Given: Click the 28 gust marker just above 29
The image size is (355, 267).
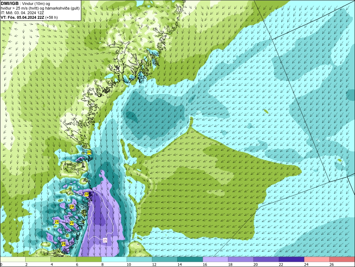Looking at the screenshot, I should tap(72, 207).
